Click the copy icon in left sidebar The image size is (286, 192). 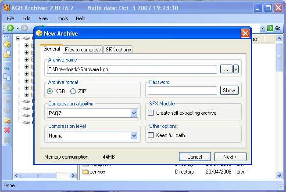click(7, 77)
